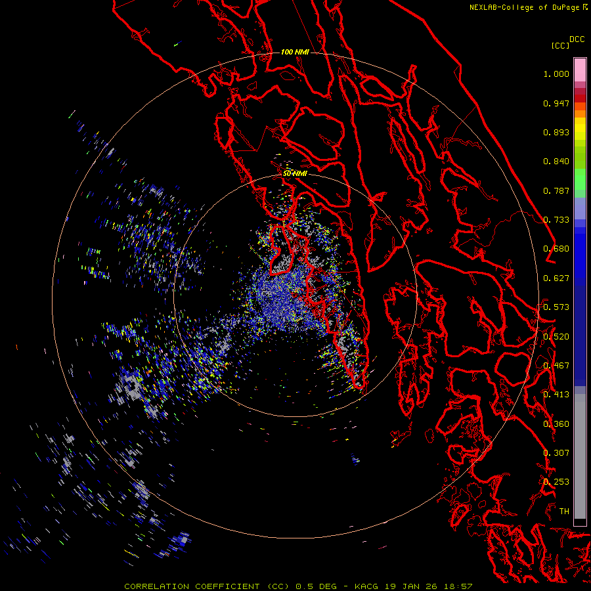Select the '50 NMI' range ring label
Image resolution: width=591 pixels, height=591 pixels.
(295, 173)
